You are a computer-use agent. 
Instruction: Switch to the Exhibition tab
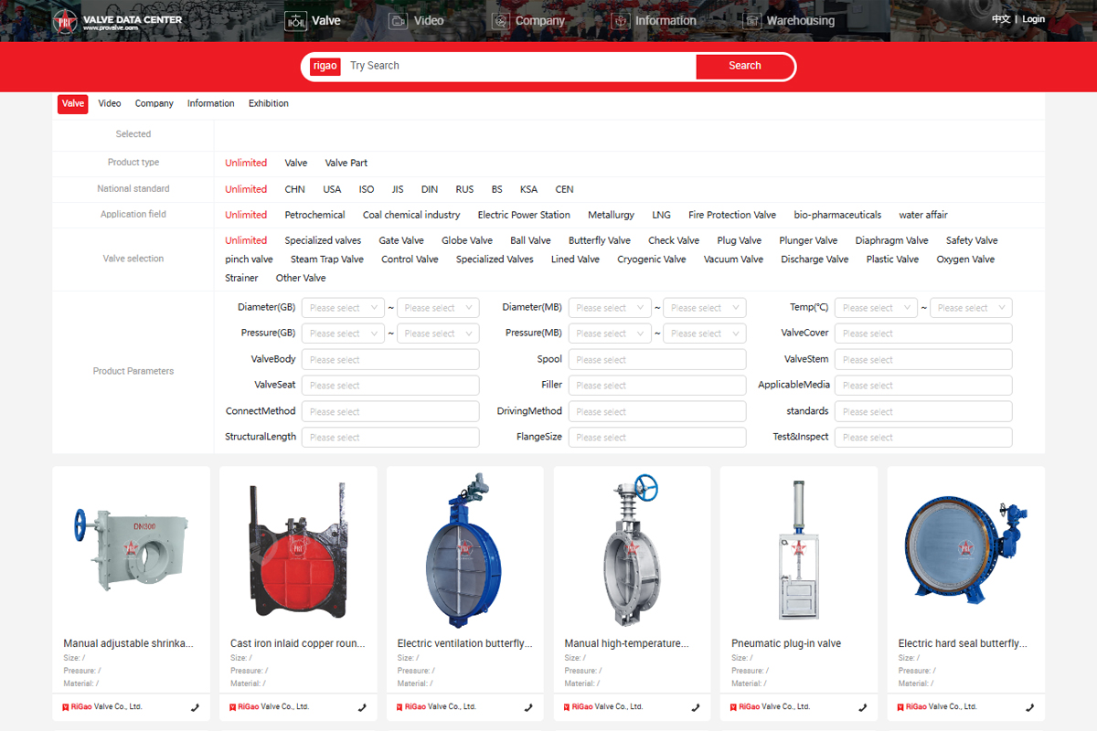pos(268,103)
